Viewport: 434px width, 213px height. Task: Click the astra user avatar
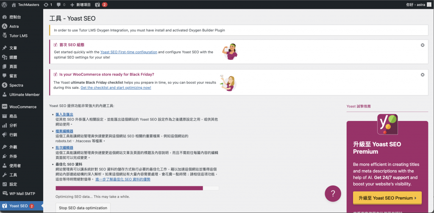429,4
